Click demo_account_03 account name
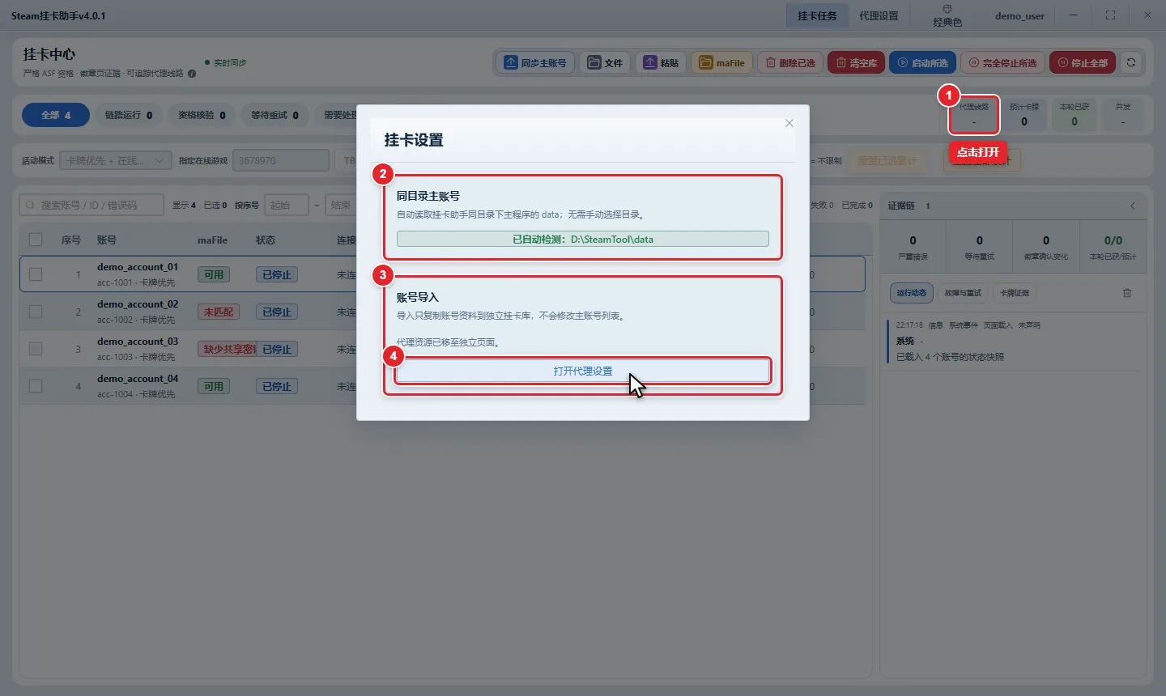 [x=138, y=342]
